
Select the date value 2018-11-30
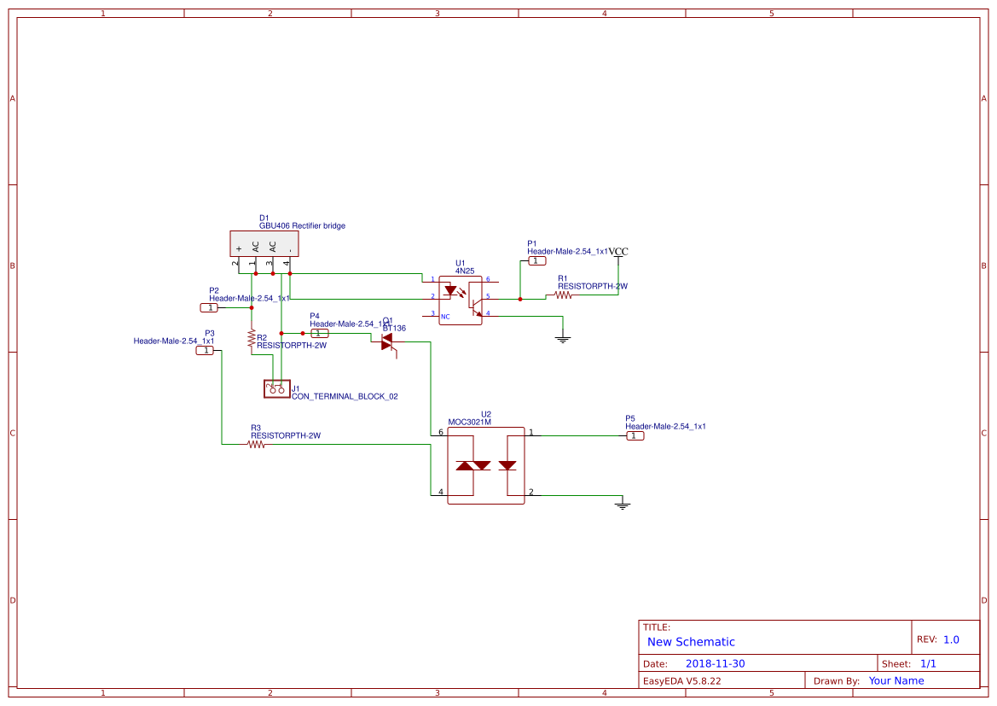[715, 663]
